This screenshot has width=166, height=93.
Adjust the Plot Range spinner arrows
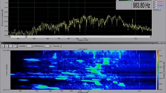(x=50, y=46)
